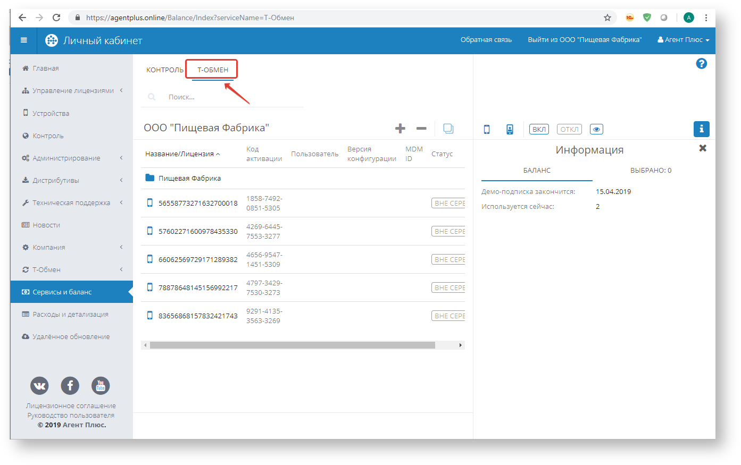Expand Управление лицензиями menu
The image size is (741, 465).
(x=72, y=91)
